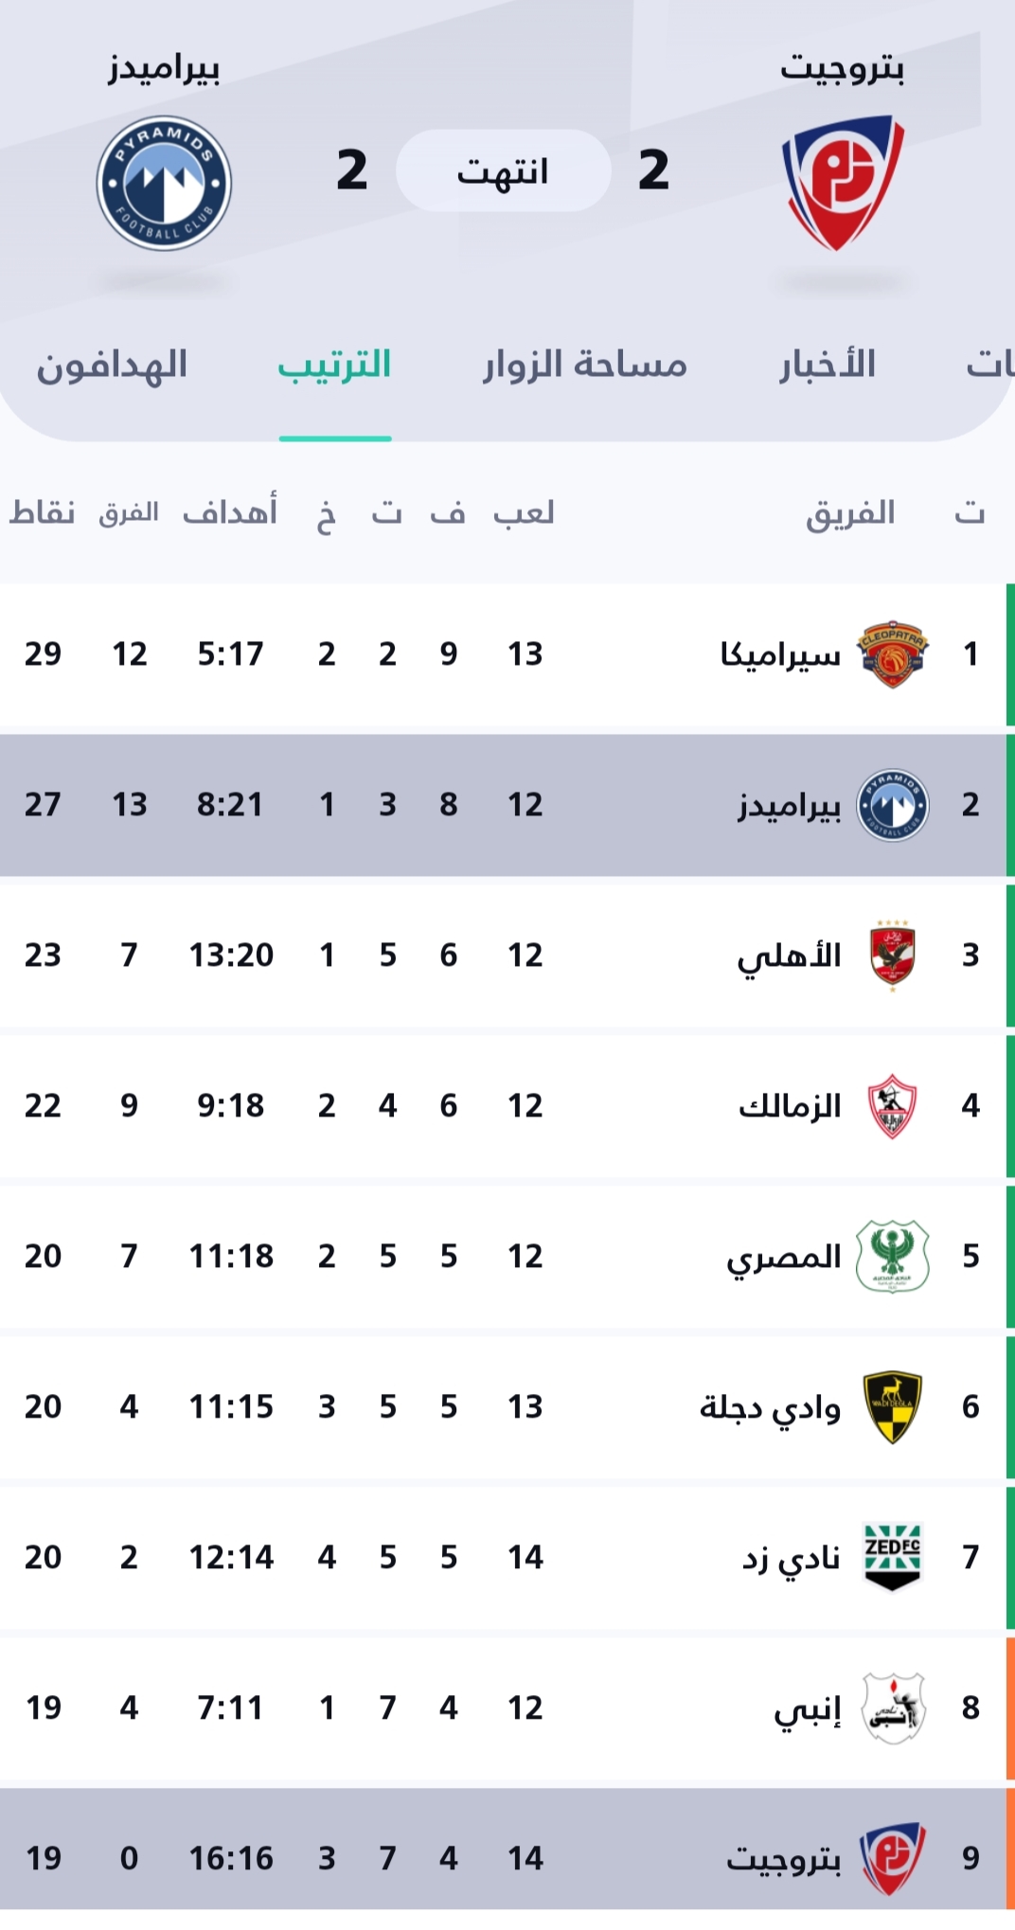Viewport: 1015px width, 1930px height.
Task: Tap the بيراميدز name above the crest
Action: point(164,69)
